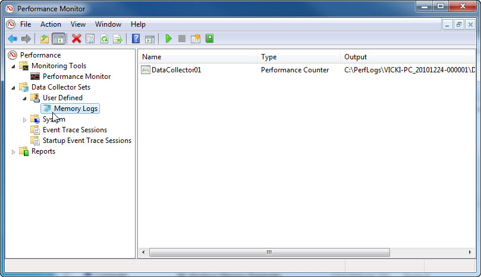
Task: Select Event Trace Sessions node
Action: pyautogui.click(x=75, y=130)
